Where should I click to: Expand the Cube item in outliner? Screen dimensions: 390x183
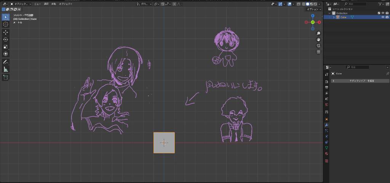[x=334, y=17]
